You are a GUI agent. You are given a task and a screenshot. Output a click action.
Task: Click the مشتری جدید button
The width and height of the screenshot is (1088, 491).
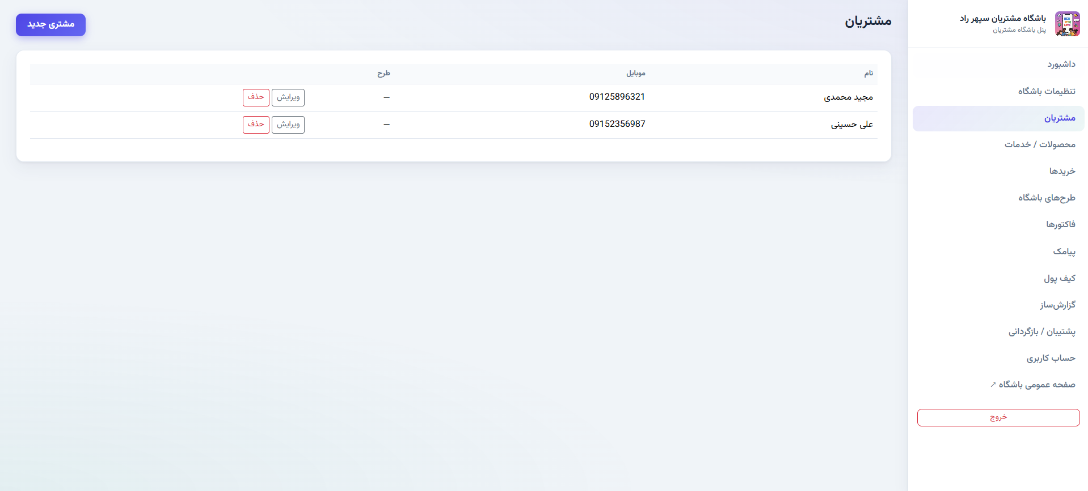pos(50,24)
